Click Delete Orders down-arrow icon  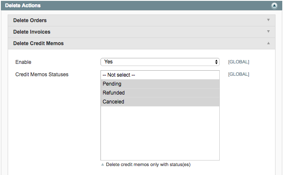click(x=268, y=20)
